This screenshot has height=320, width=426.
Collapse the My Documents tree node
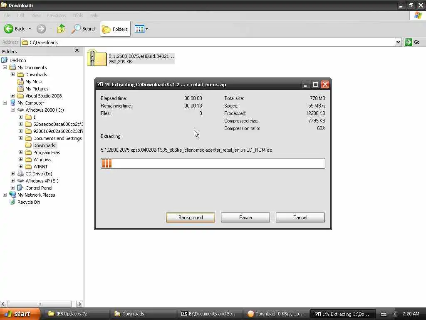tap(5, 67)
